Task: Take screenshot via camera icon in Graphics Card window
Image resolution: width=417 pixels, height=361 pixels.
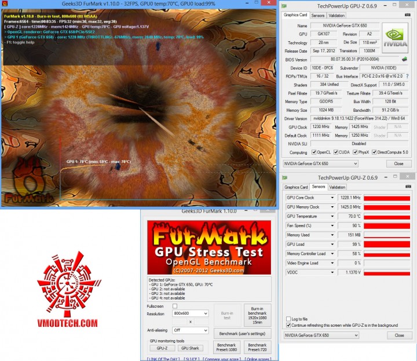Action: click(407, 15)
